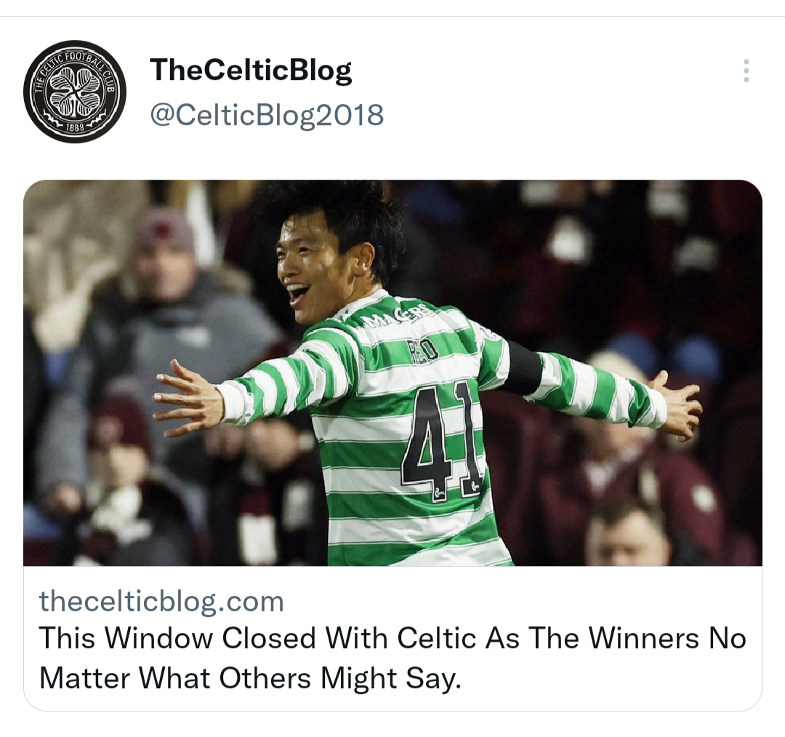This screenshot has height=737, width=785.
Task: Expand tweet options via vertical ellipsis
Action: tap(746, 71)
